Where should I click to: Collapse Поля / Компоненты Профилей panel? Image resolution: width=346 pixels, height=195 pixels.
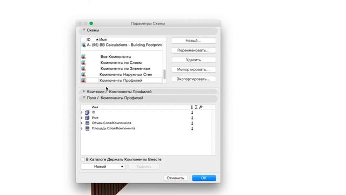pos(84,97)
